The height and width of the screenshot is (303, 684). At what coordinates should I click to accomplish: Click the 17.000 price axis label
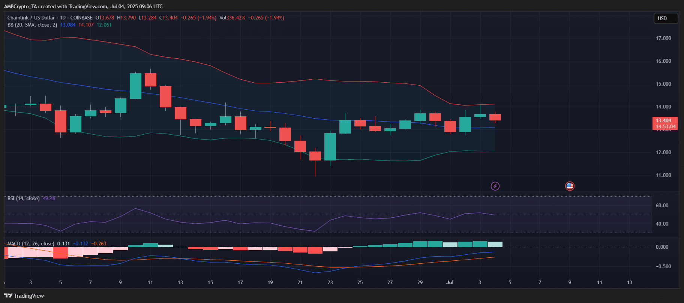(663, 38)
